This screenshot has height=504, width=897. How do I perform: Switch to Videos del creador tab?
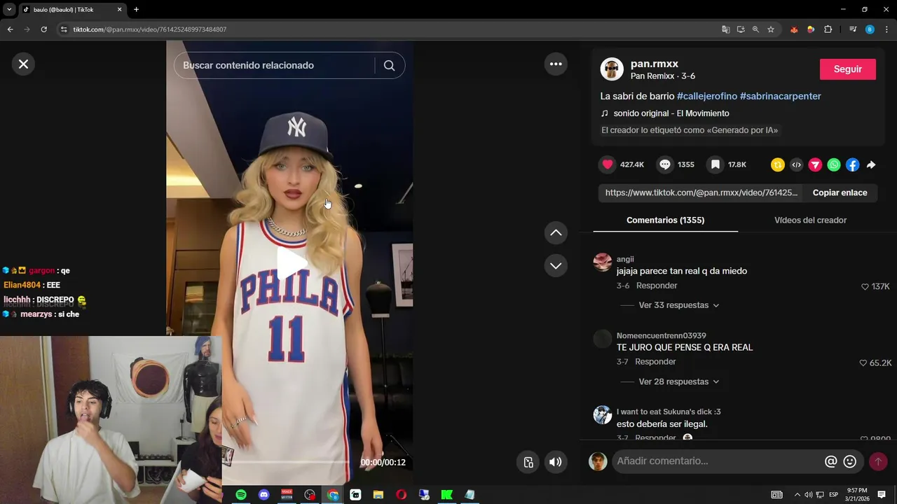(810, 220)
